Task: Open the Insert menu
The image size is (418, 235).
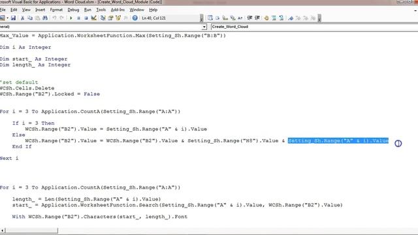Action: coord(40,10)
